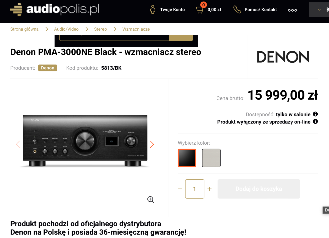Show next product image with right arrow
The height and width of the screenshot is (238, 329).
coord(152,144)
